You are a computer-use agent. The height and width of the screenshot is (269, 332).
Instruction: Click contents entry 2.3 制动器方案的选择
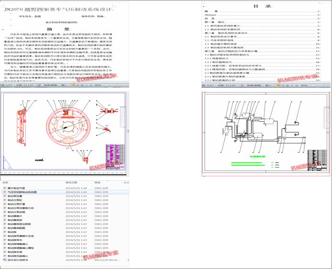(221, 44)
